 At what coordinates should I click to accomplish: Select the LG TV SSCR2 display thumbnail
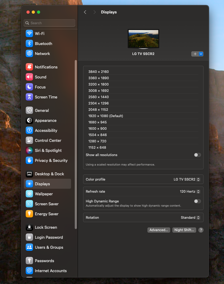tap(143, 39)
